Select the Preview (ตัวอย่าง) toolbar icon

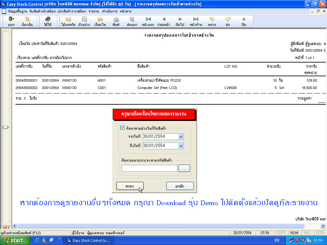(x=84, y=21)
